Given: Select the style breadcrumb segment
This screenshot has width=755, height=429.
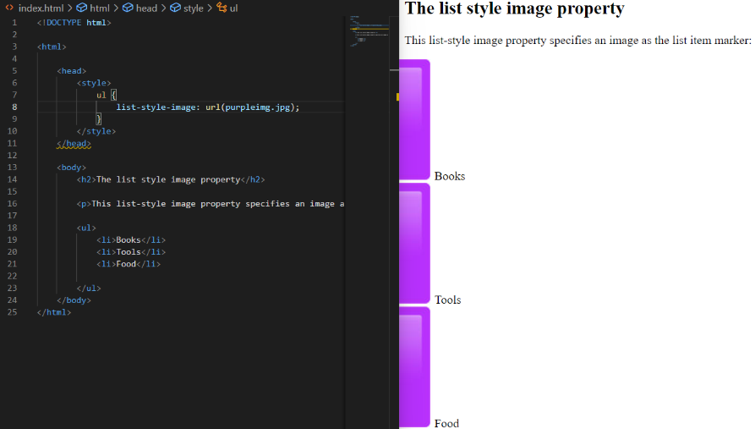Looking at the screenshot, I should pyautogui.click(x=193, y=8).
